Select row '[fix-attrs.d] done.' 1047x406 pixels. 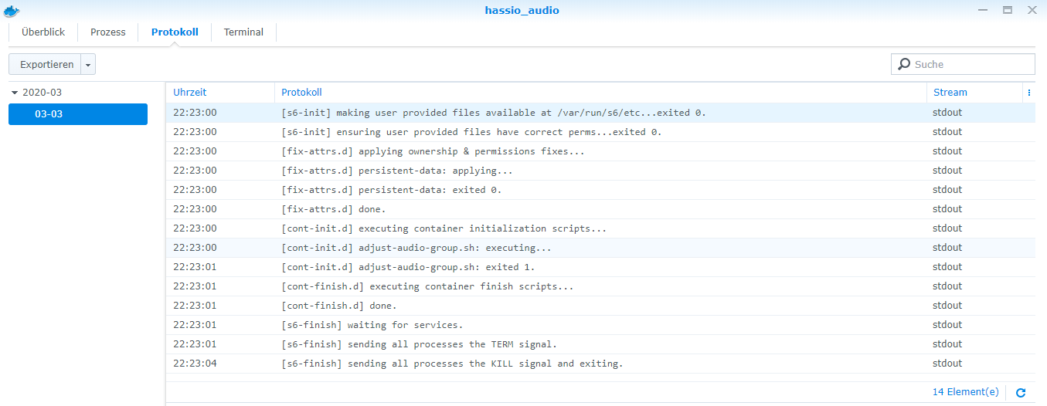pyautogui.click(x=600, y=209)
